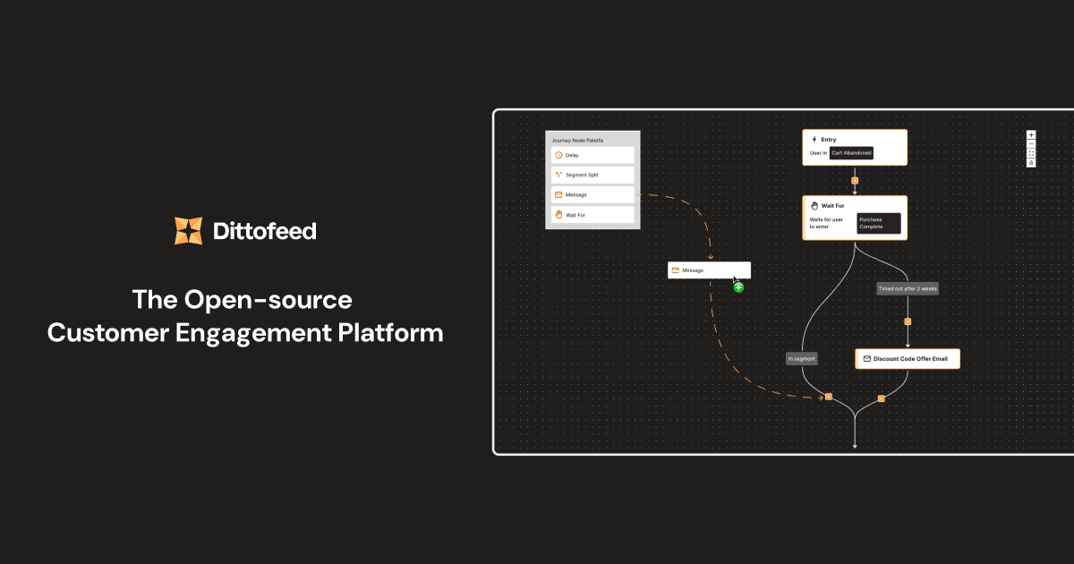Select Segment Split in the palette

(592, 175)
